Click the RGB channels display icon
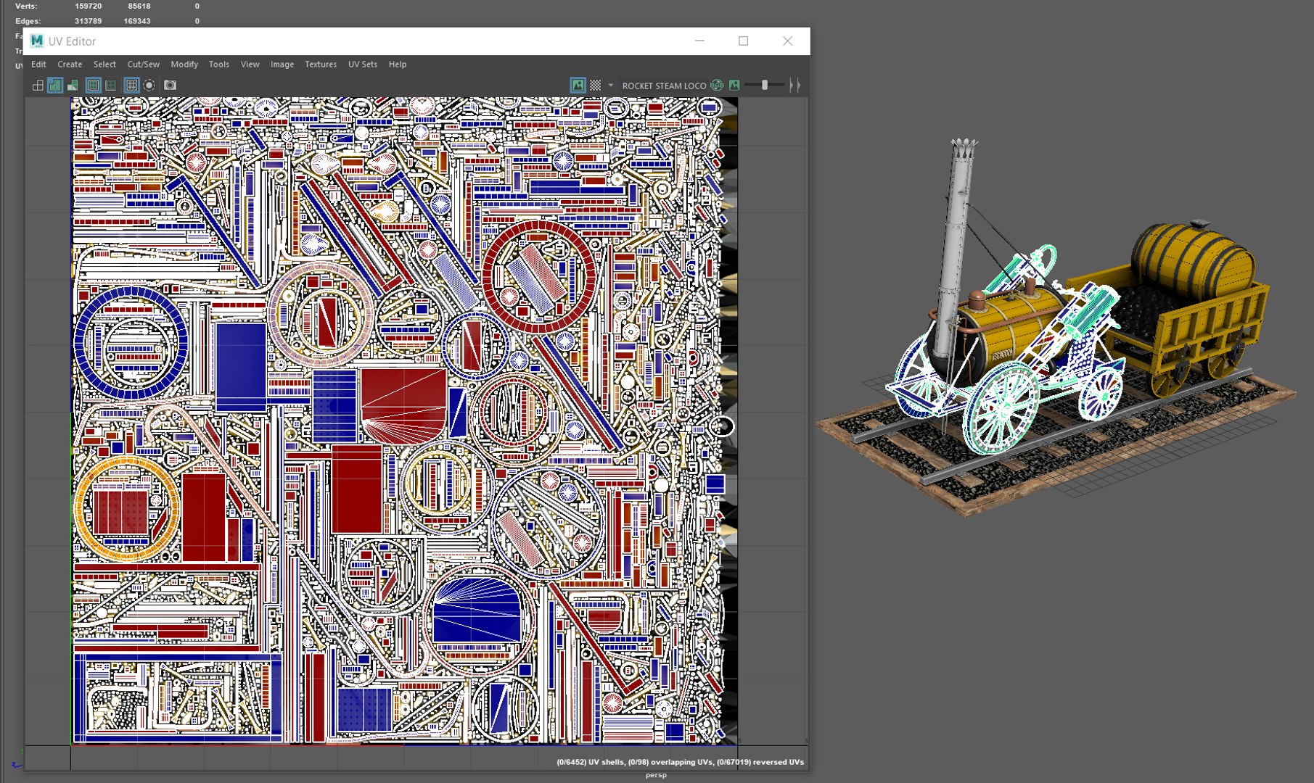Screen dimensions: 1314x783 (x=717, y=86)
